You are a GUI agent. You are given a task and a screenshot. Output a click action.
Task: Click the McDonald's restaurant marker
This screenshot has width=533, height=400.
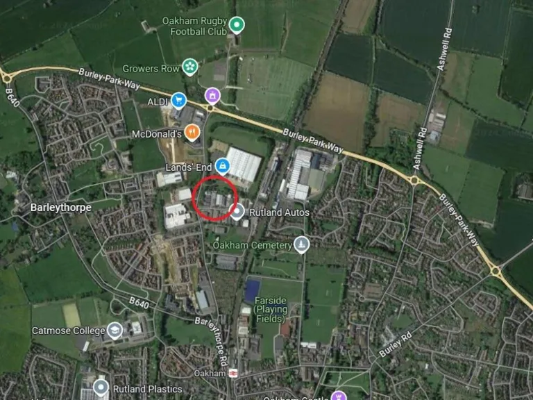192,133
